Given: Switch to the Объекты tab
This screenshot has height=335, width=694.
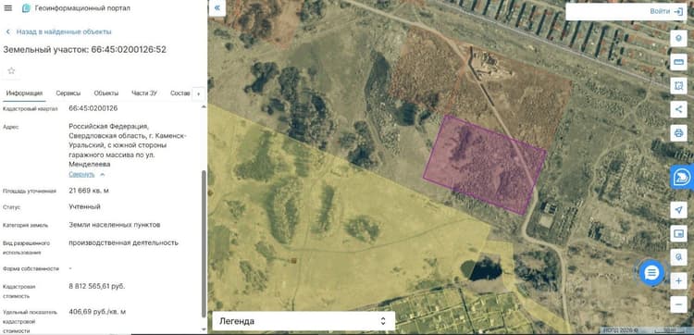Looking at the screenshot, I should point(106,93).
